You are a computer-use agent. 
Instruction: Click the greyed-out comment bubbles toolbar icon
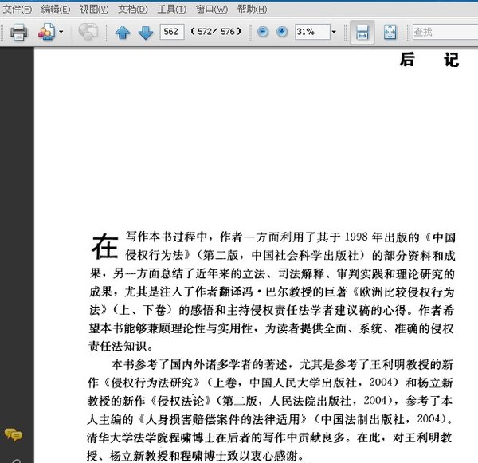pos(88,31)
